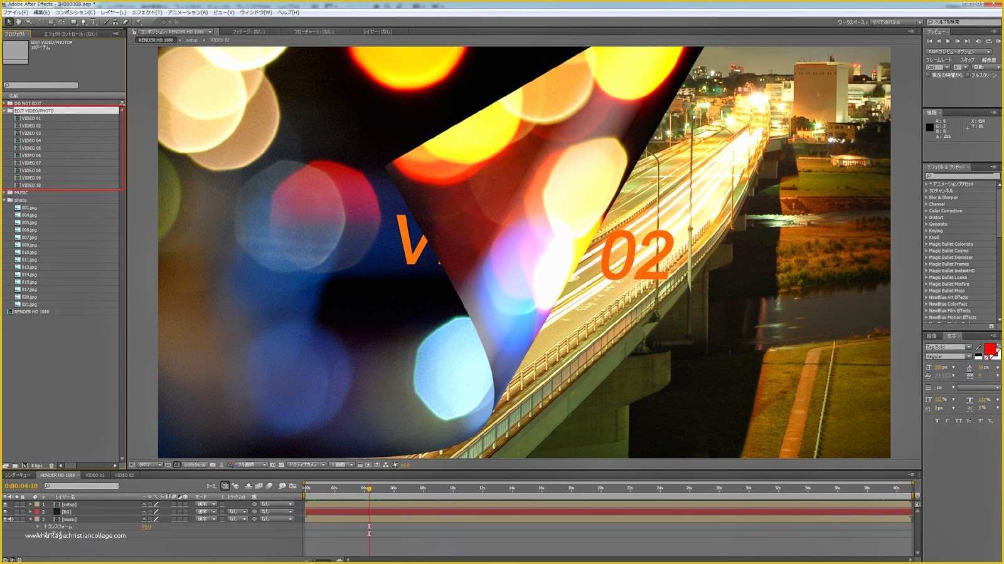Select the Pen tool

83,21
